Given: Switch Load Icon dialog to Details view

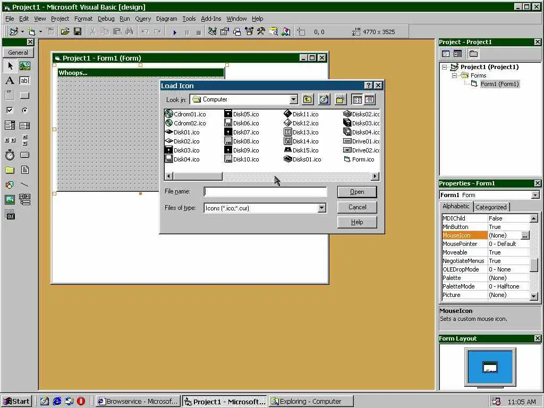Looking at the screenshot, I should tap(369, 99).
